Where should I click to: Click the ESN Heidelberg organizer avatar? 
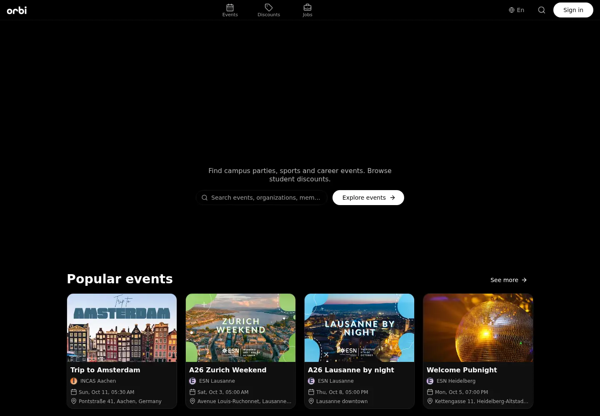[430, 381]
